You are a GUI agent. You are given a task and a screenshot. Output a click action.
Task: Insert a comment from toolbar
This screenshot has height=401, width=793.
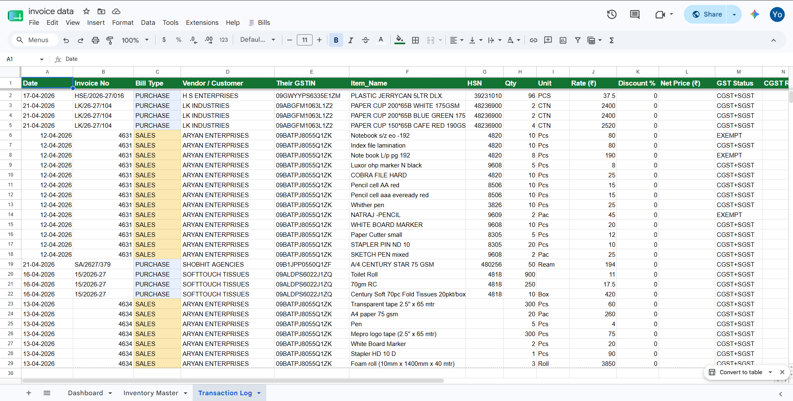(x=548, y=40)
